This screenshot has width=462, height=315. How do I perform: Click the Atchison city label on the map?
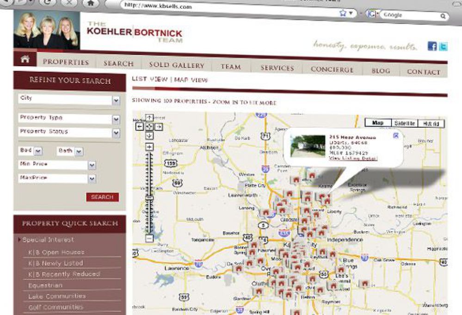pos(209,148)
